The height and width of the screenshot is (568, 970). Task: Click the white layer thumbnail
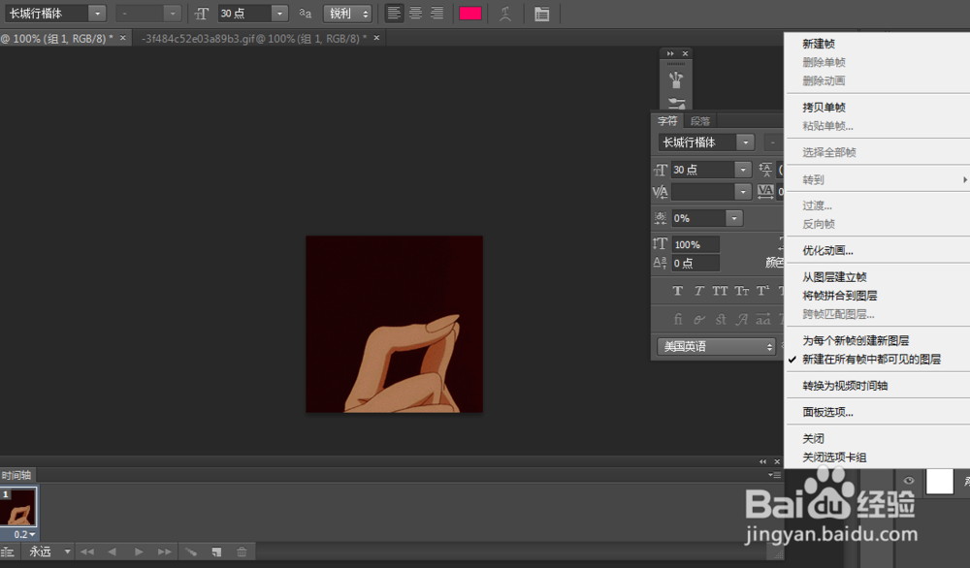pyautogui.click(x=939, y=481)
